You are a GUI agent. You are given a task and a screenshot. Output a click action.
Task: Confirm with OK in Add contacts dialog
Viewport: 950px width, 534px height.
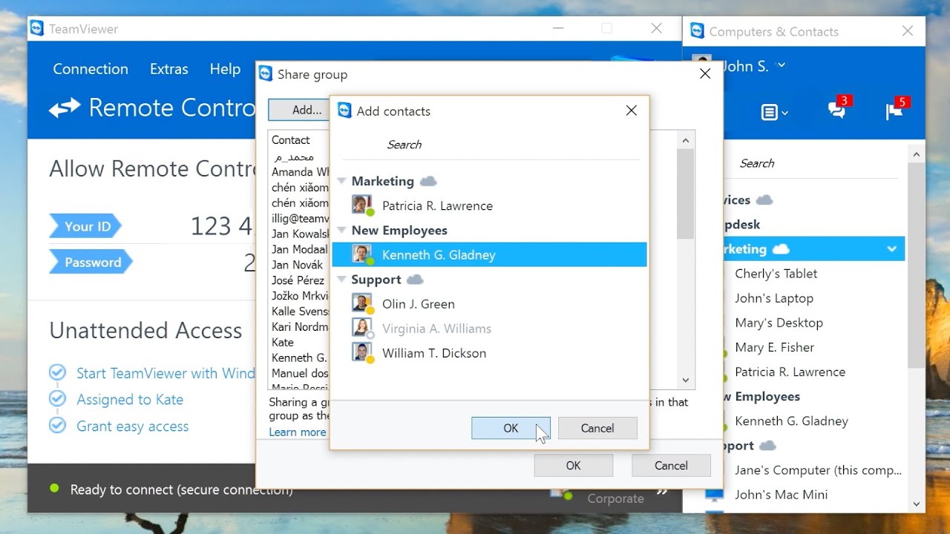[x=511, y=428]
